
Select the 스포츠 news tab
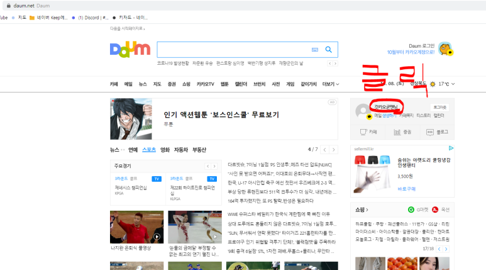(x=149, y=150)
